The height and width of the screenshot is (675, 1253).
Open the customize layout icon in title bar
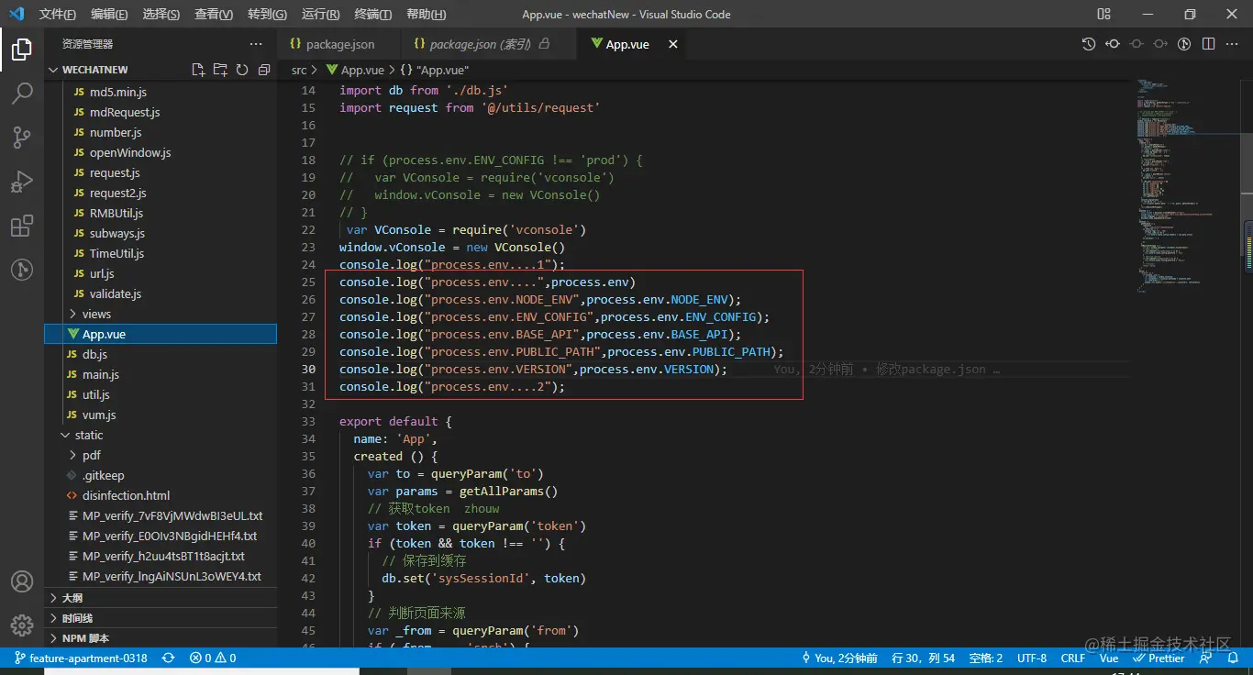pyautogui.click(x=1103, y=14)
